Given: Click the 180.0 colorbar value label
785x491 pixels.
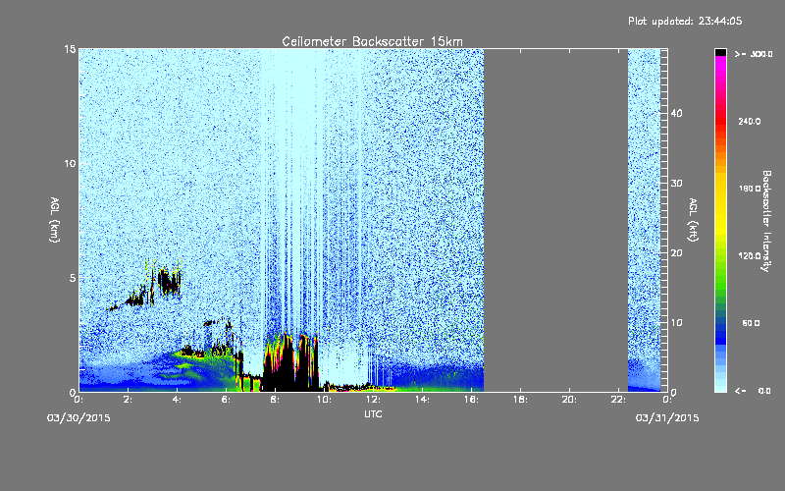Looking at the screenshot, I should pos(750,189).
